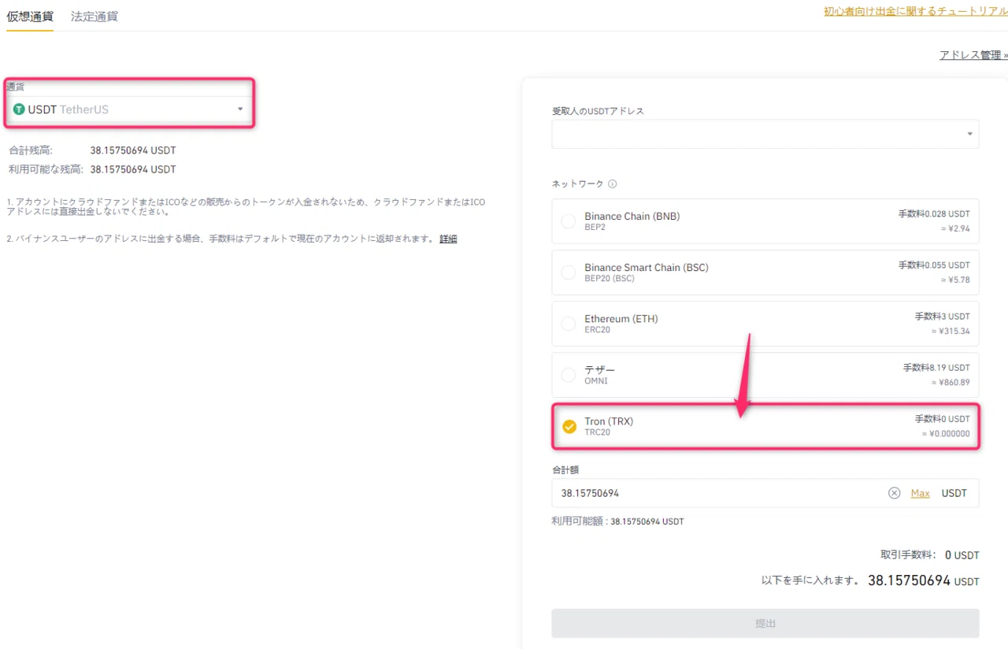
Task: Select the Binance Chain (BNB) network radio
Action: (x=569, y=221)
